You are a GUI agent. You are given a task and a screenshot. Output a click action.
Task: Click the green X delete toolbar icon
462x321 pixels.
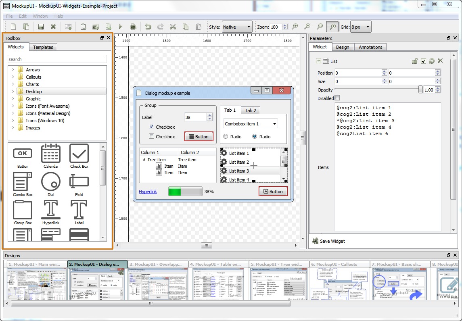click(53, 27)
